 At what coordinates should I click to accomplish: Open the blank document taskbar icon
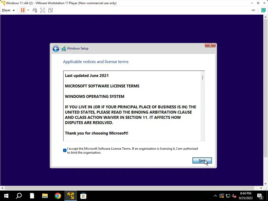(x=32, y=196)
